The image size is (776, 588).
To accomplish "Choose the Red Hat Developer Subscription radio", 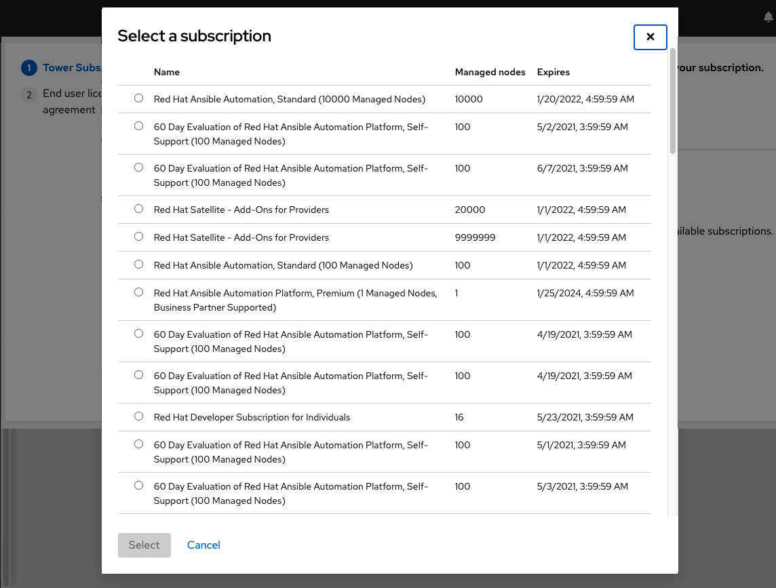I will point(138,416).
